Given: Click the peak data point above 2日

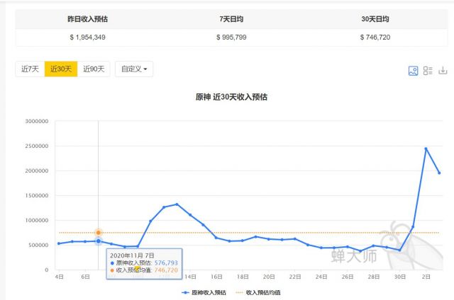Looking at the screenshot, I should [426, 149].
